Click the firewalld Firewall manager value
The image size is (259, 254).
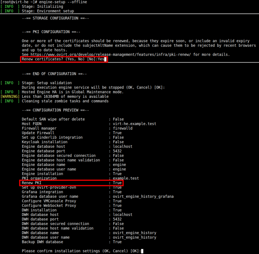tap(123, 128)
